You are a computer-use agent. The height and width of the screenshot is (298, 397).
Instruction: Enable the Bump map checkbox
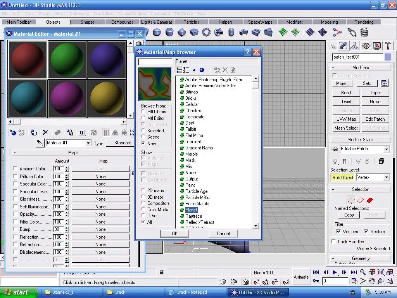click(15, 229)
